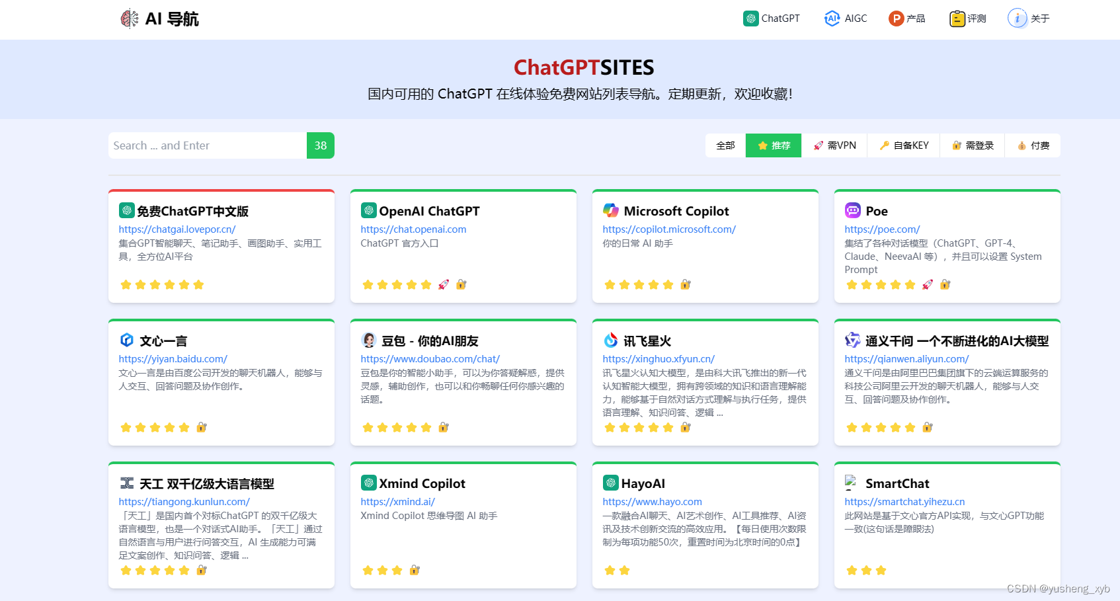1120x601 pixels.
Task: Switch to the 评测 section
Action: [x=967, y=19]
